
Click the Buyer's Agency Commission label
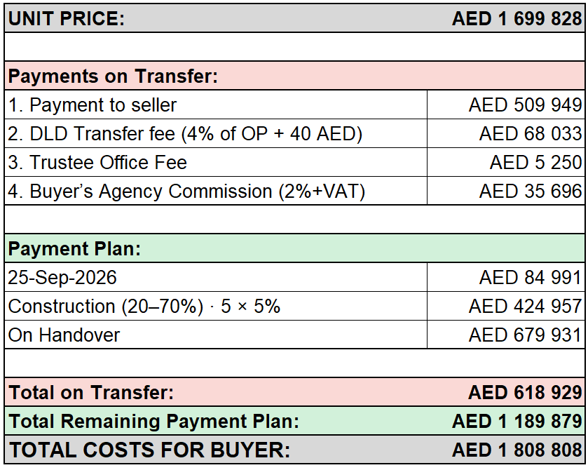186,191
